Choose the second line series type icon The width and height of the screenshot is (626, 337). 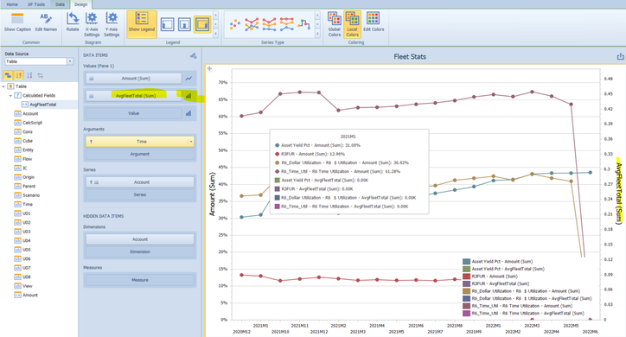[x=252, y=24]
